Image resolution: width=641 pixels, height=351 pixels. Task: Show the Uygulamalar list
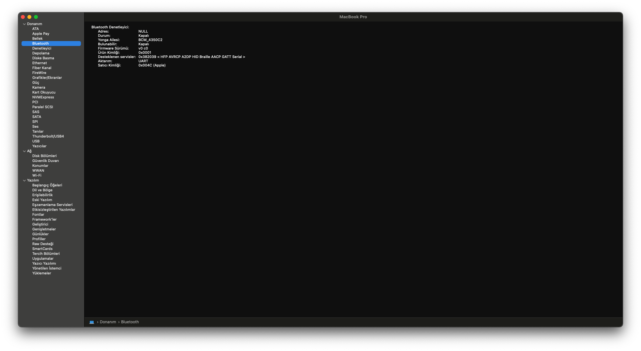43,258
